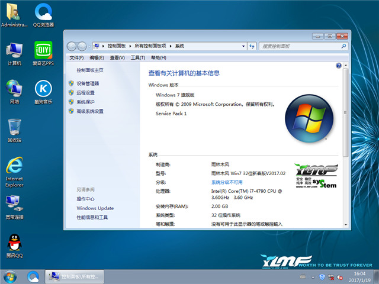Click the scrollbar up arrow
This screenshot has height=284, width=379.
click(x=346, y=65)
